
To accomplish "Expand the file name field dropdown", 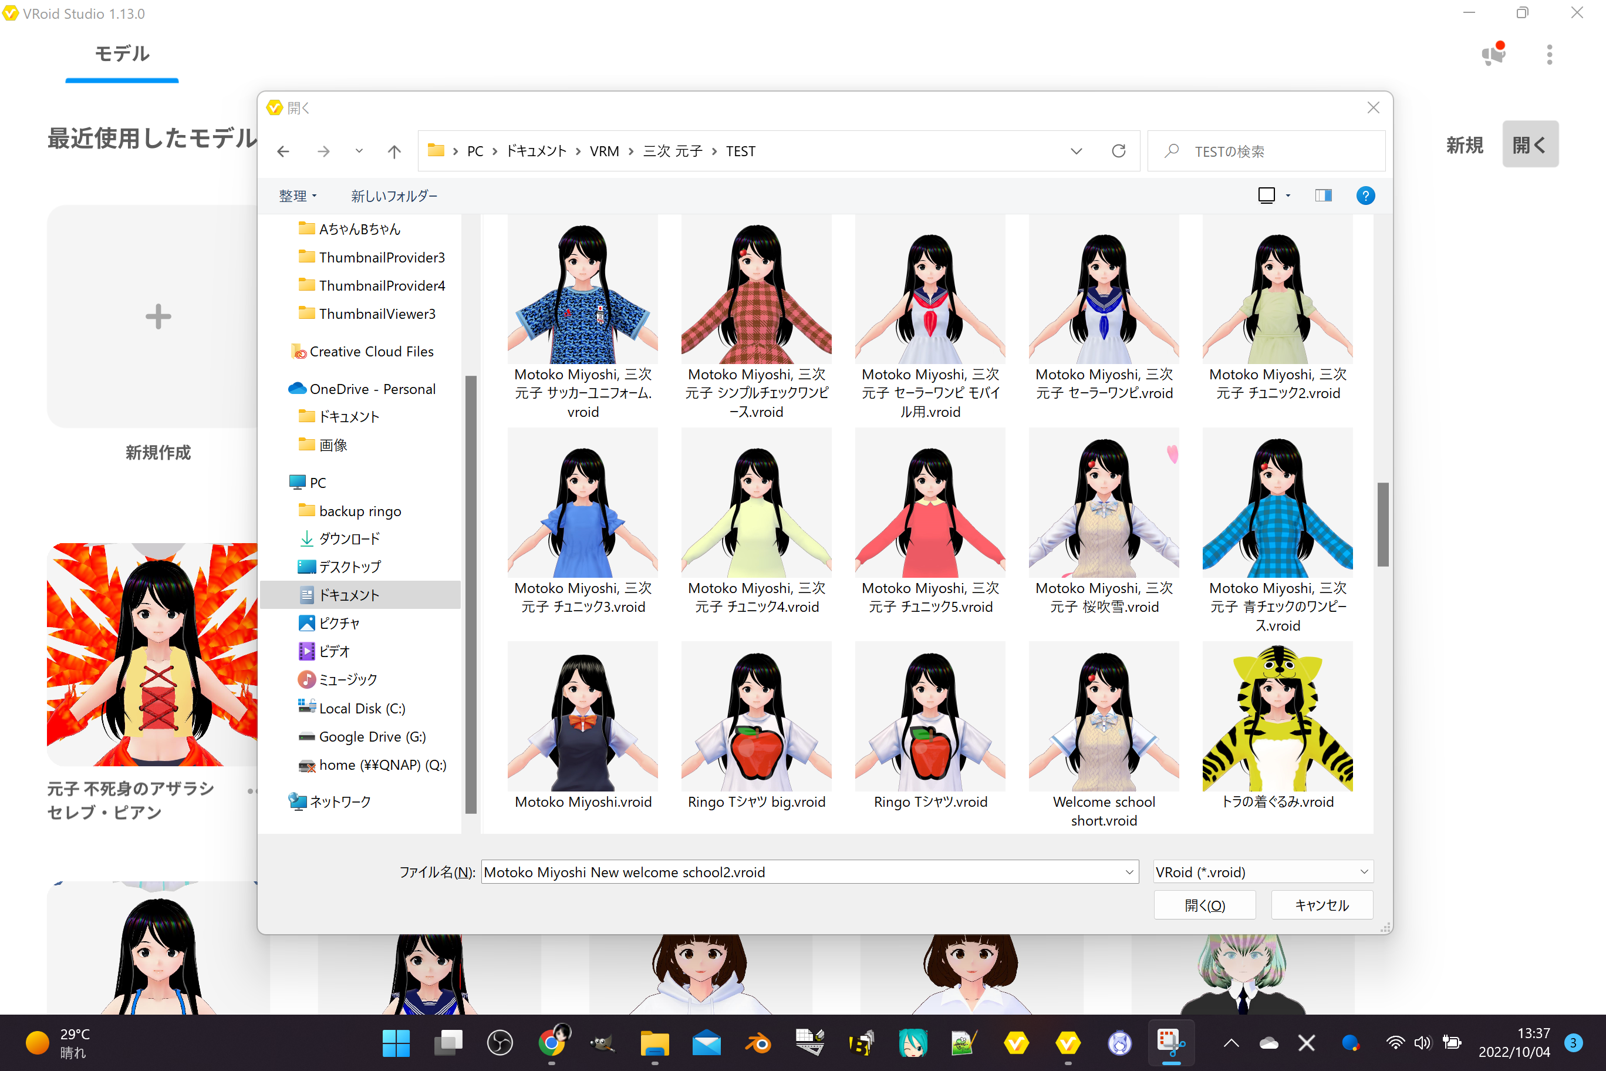I will tap(1128, 871).
